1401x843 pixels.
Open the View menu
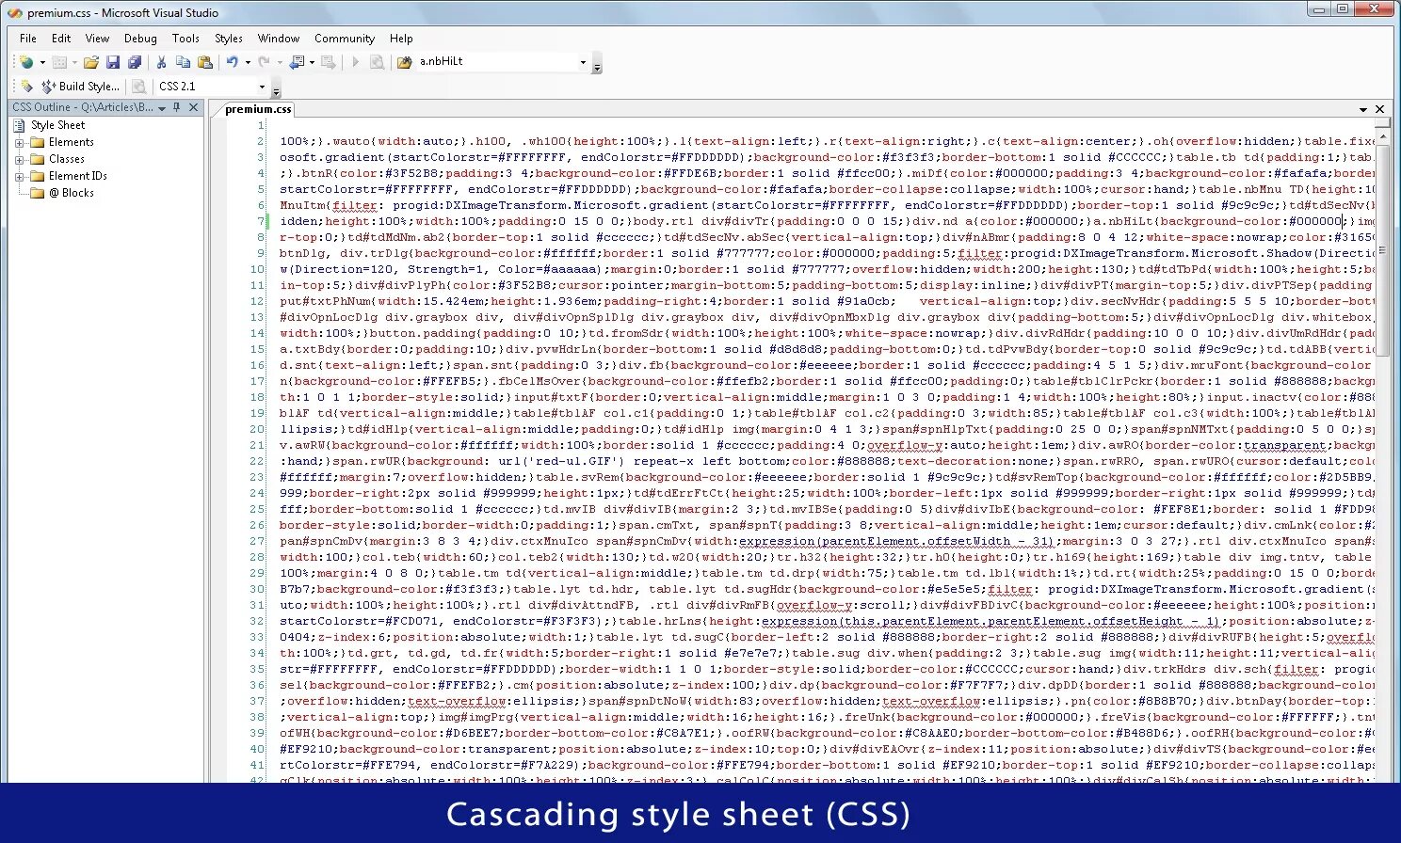[97, 39]
